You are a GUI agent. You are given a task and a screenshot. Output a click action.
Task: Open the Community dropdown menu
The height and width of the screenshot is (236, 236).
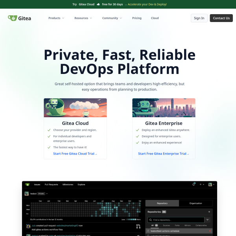(x=112, y=18)
